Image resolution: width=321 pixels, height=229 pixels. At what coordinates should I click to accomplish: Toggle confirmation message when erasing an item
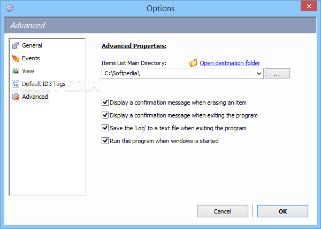click(105, 102)
